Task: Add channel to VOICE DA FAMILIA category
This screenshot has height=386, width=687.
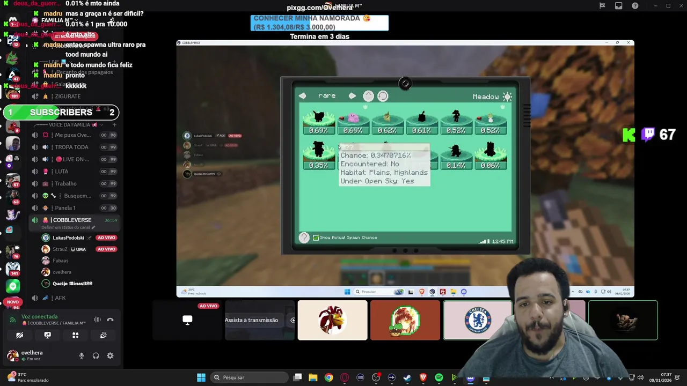Action: tap(114, 125)
